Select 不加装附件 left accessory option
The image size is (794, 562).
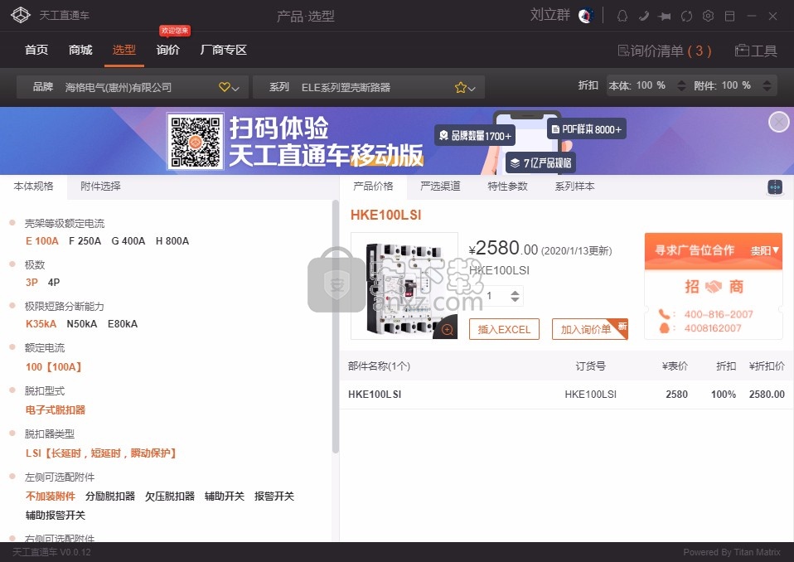50,497
